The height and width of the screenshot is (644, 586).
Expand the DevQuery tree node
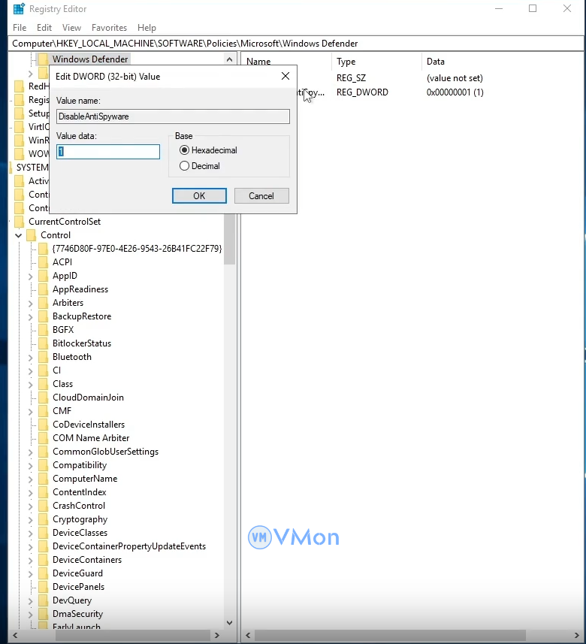[31, 600]
